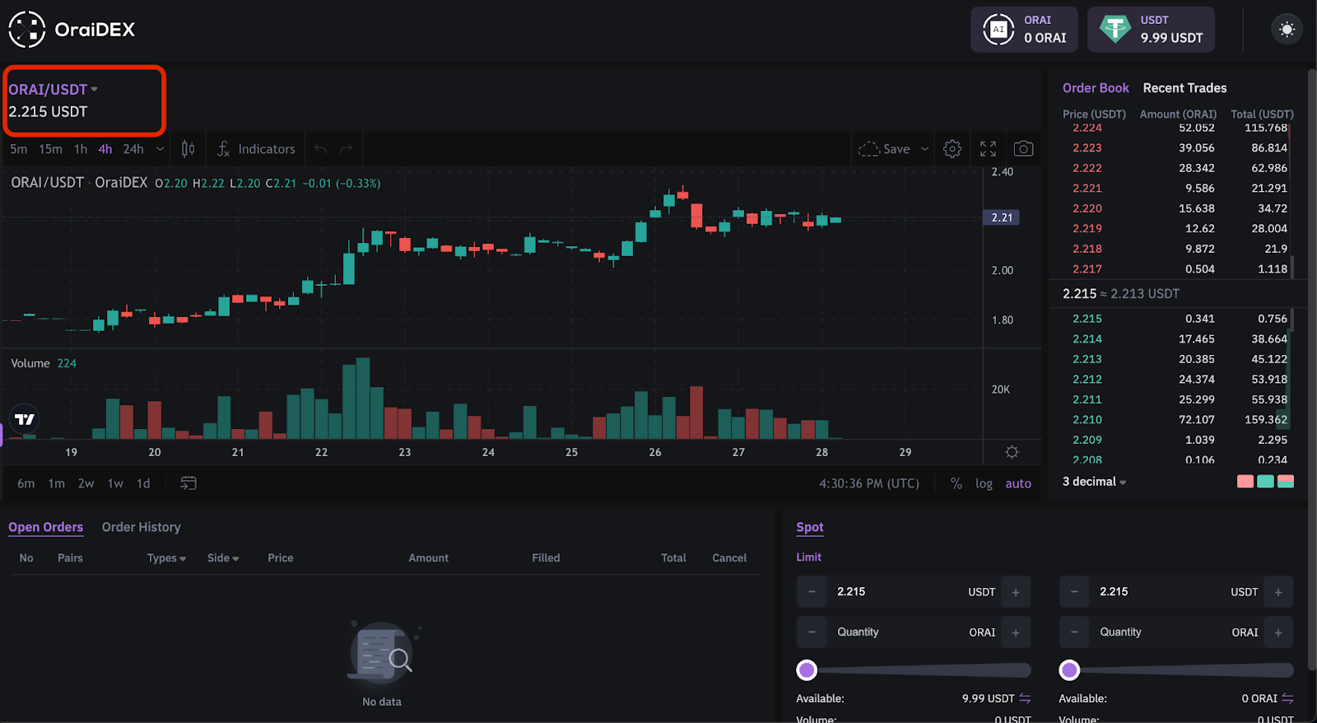
Task: Open chart settings gear
Action: point(952,149)
